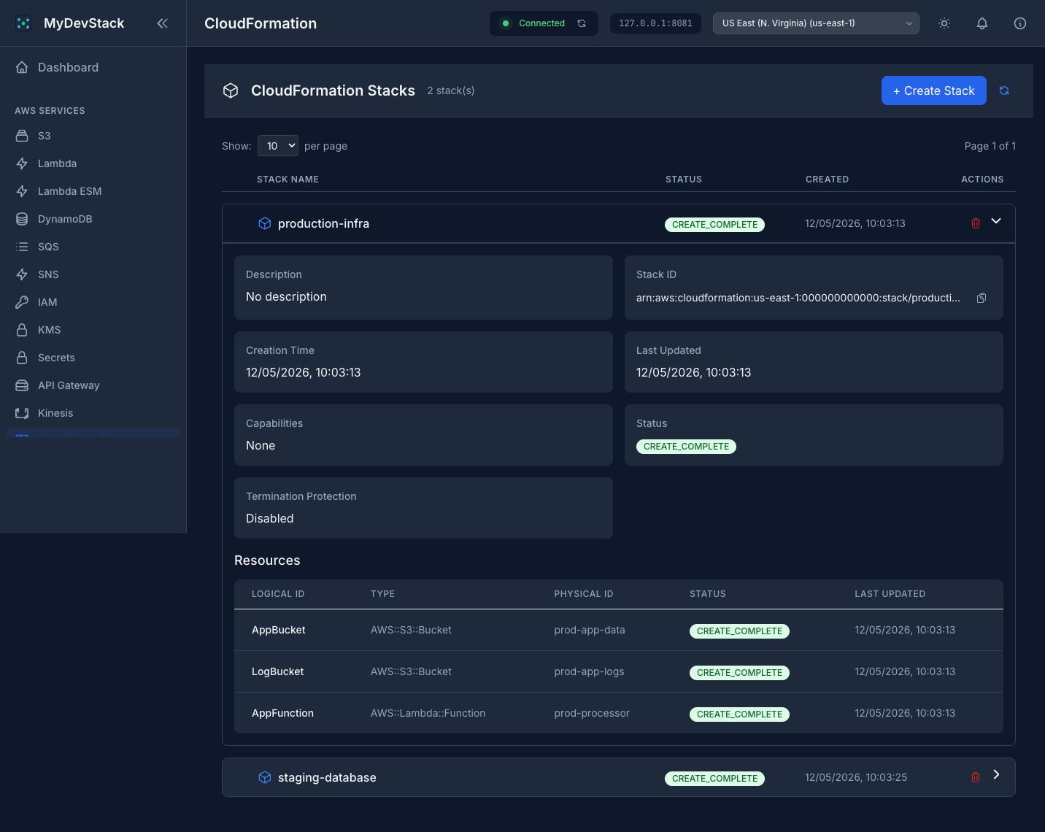Open the Dashboard page
Viewport: 1045px width, 832px height.
[x=93, y=67]
